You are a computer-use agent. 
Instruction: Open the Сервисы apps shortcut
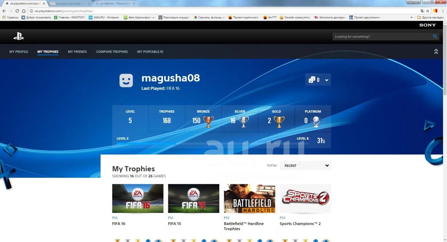tap(10, 18)
